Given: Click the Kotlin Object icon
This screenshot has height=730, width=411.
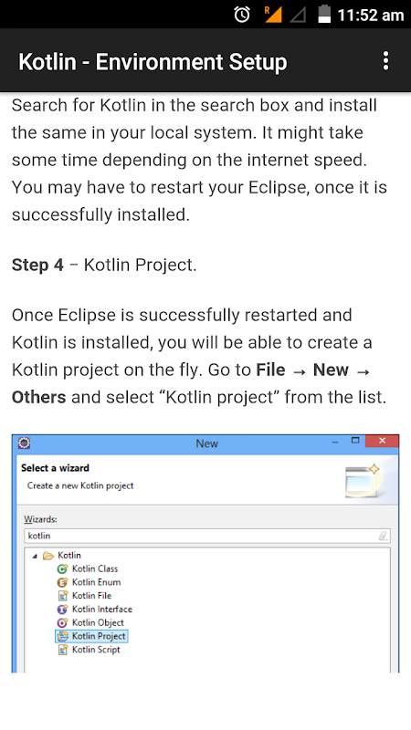Looking at the screenshot, I should pyautogui.click(x=62, y=622).
